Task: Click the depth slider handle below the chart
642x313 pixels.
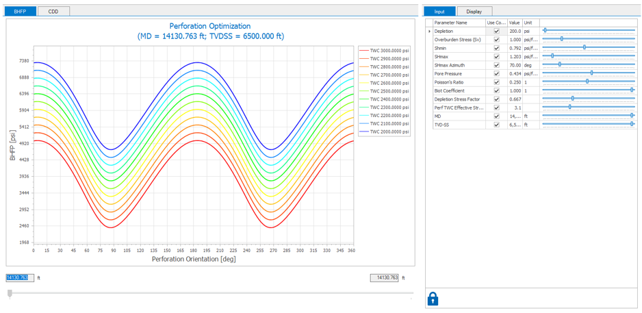Action: [10, 293]
